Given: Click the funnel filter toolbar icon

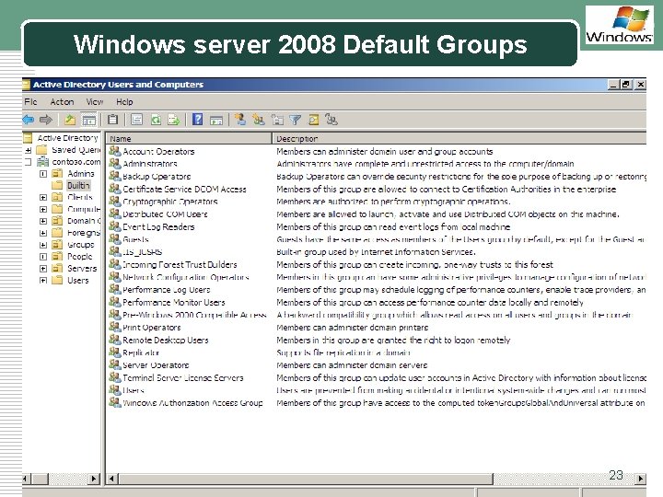Looking at the screenshot, I should [296, 120].
